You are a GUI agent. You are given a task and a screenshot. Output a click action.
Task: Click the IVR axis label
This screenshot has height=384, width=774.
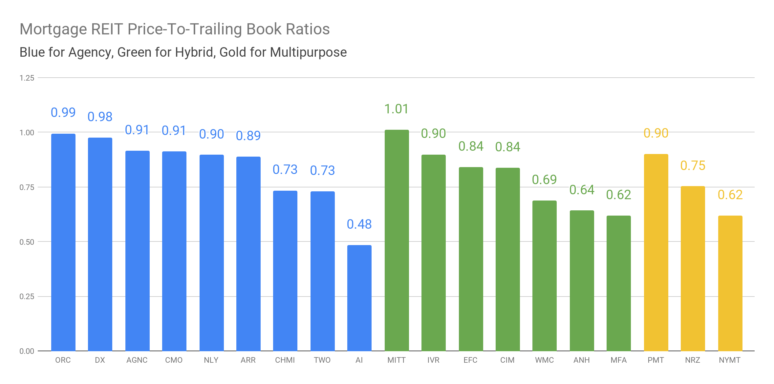(x=433, y=360)
